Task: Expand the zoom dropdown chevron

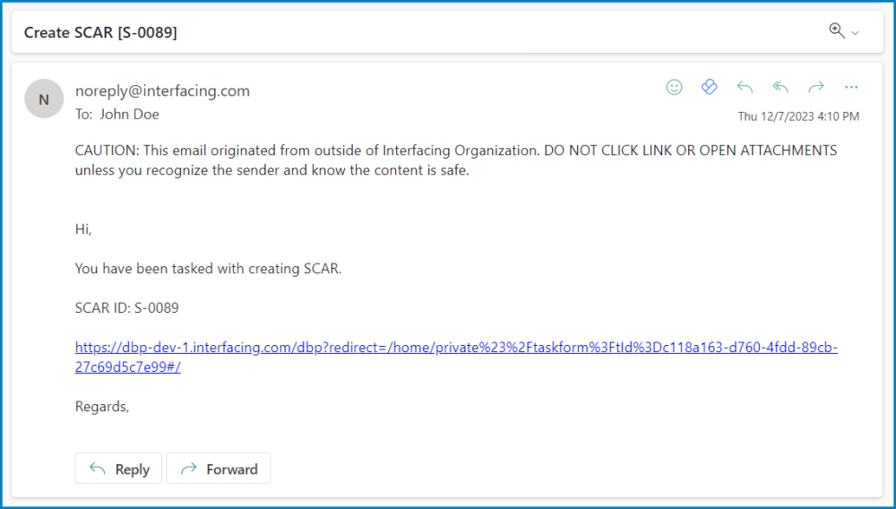Action: 855,33
